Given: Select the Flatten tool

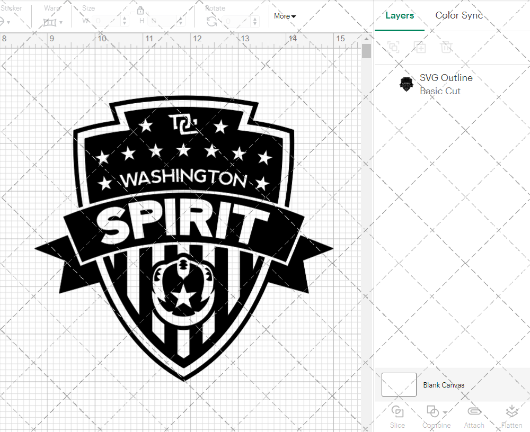Looking at the screenshot, I should click(x=511, y=416).
